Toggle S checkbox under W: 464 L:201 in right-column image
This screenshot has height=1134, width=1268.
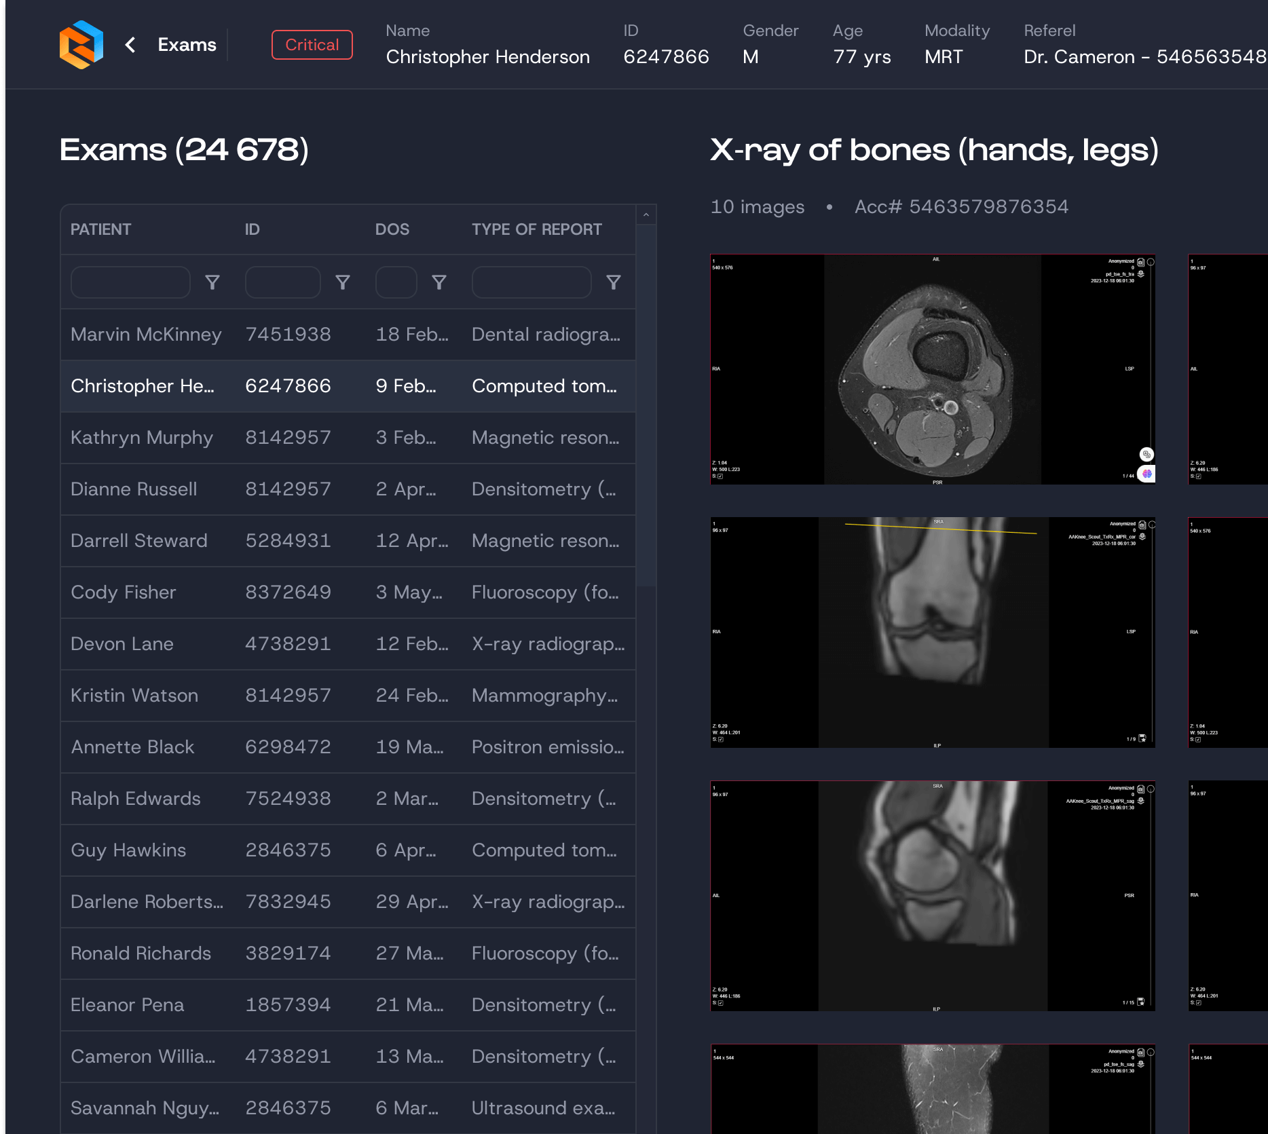(1199, 1003)
